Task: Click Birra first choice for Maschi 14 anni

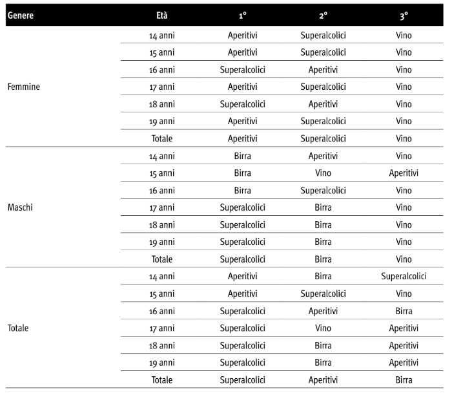Action: [x=242, y=156]
